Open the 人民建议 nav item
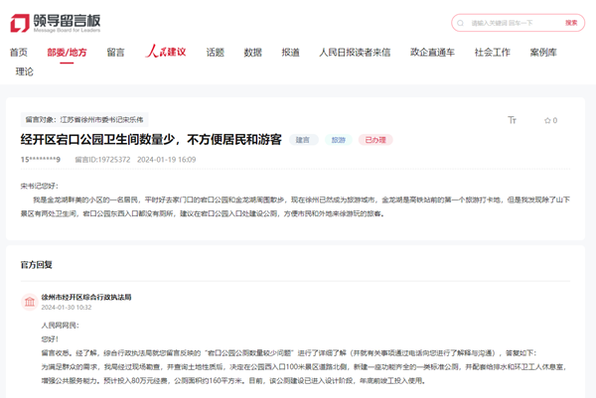The height and width of the screenshot is (398, 596). (x=166, y=52)
